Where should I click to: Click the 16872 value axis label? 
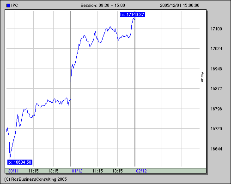click(x=216, y=88)
